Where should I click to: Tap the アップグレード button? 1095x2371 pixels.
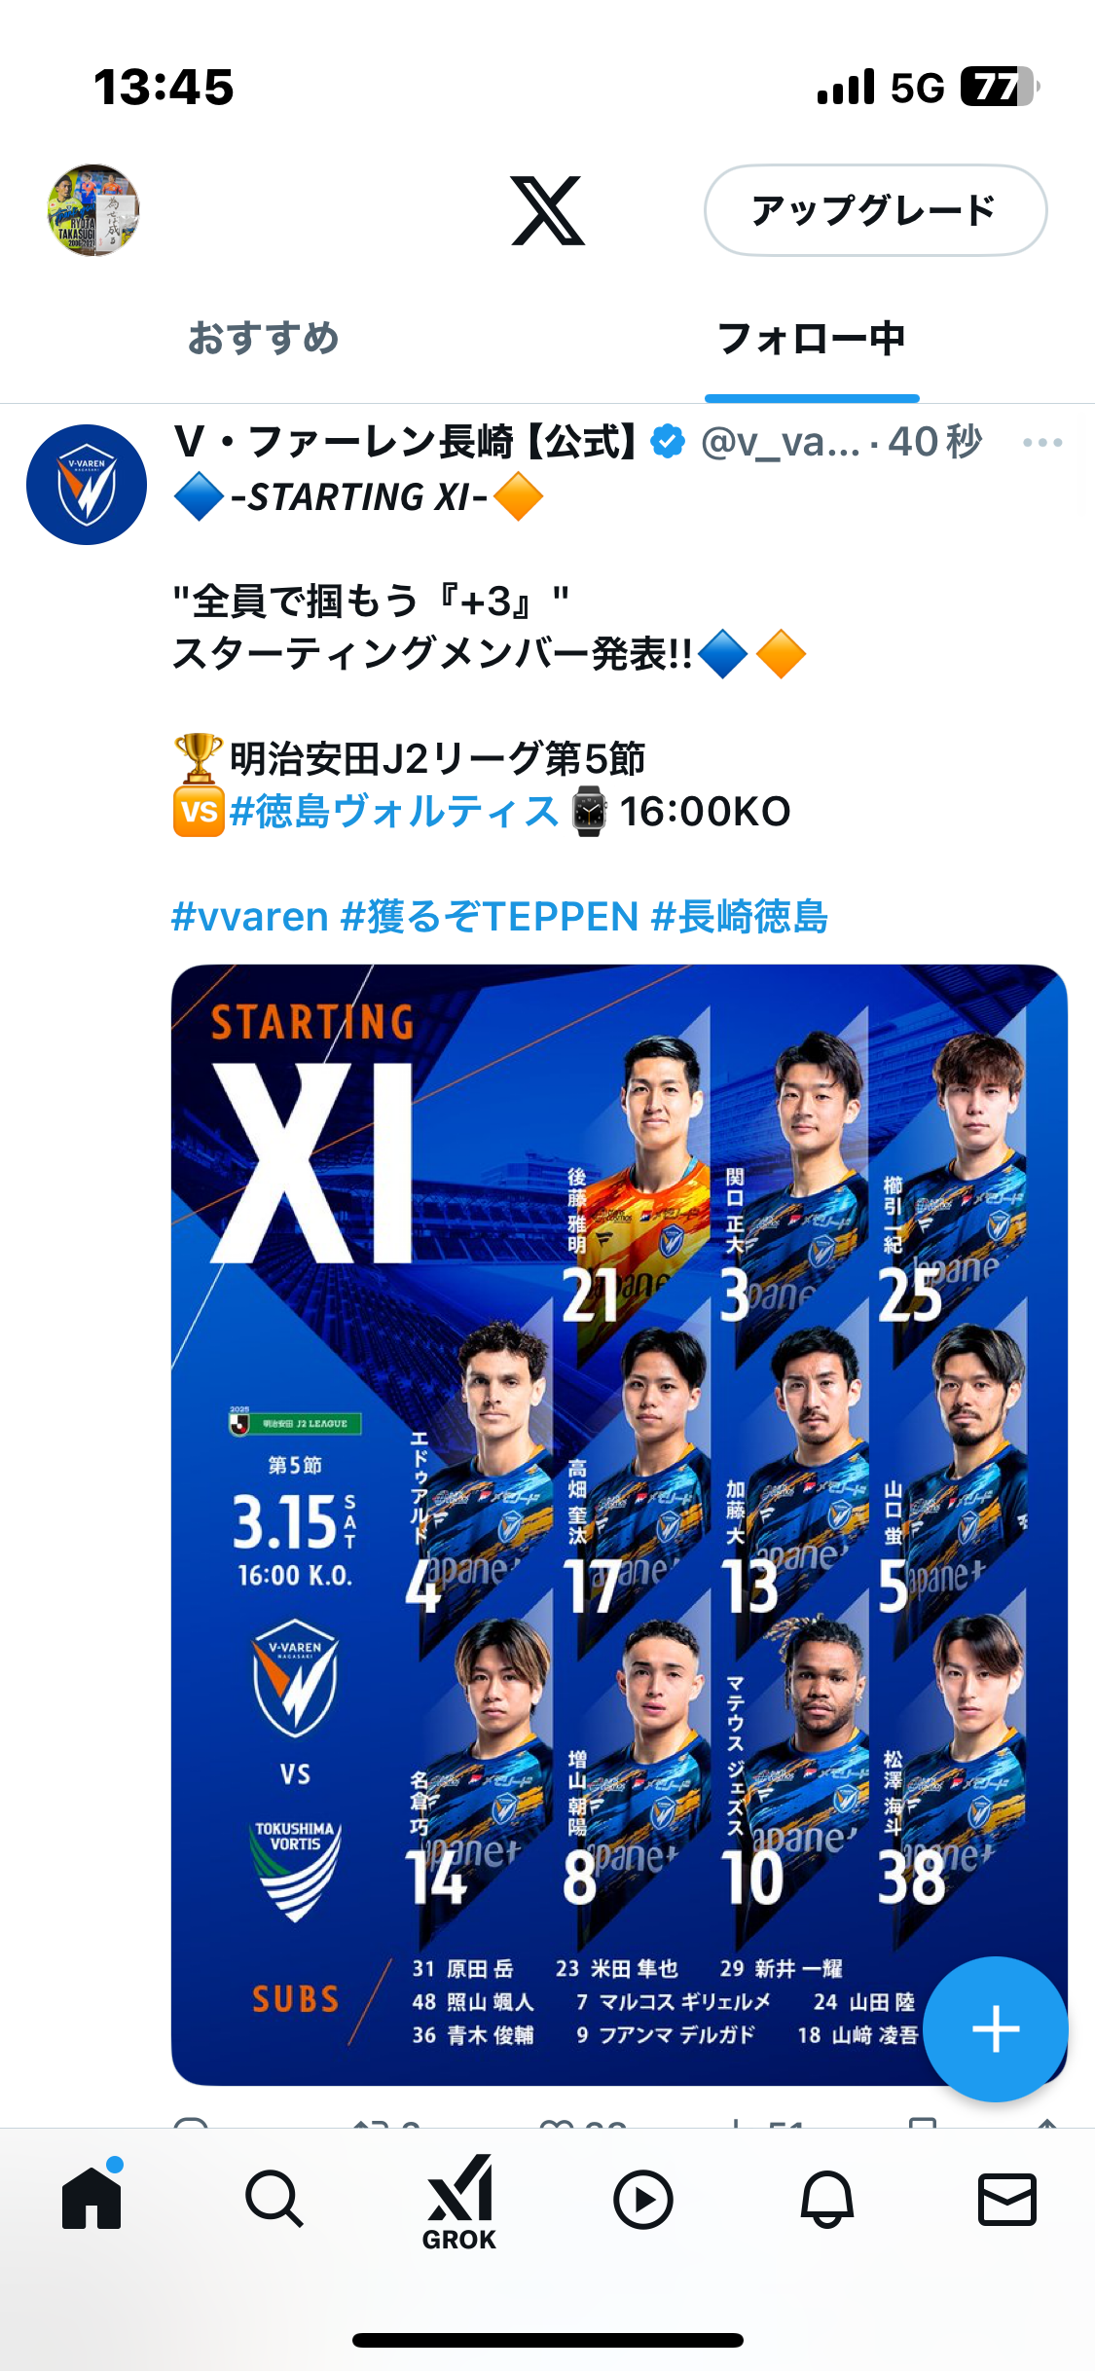[875, 210]
